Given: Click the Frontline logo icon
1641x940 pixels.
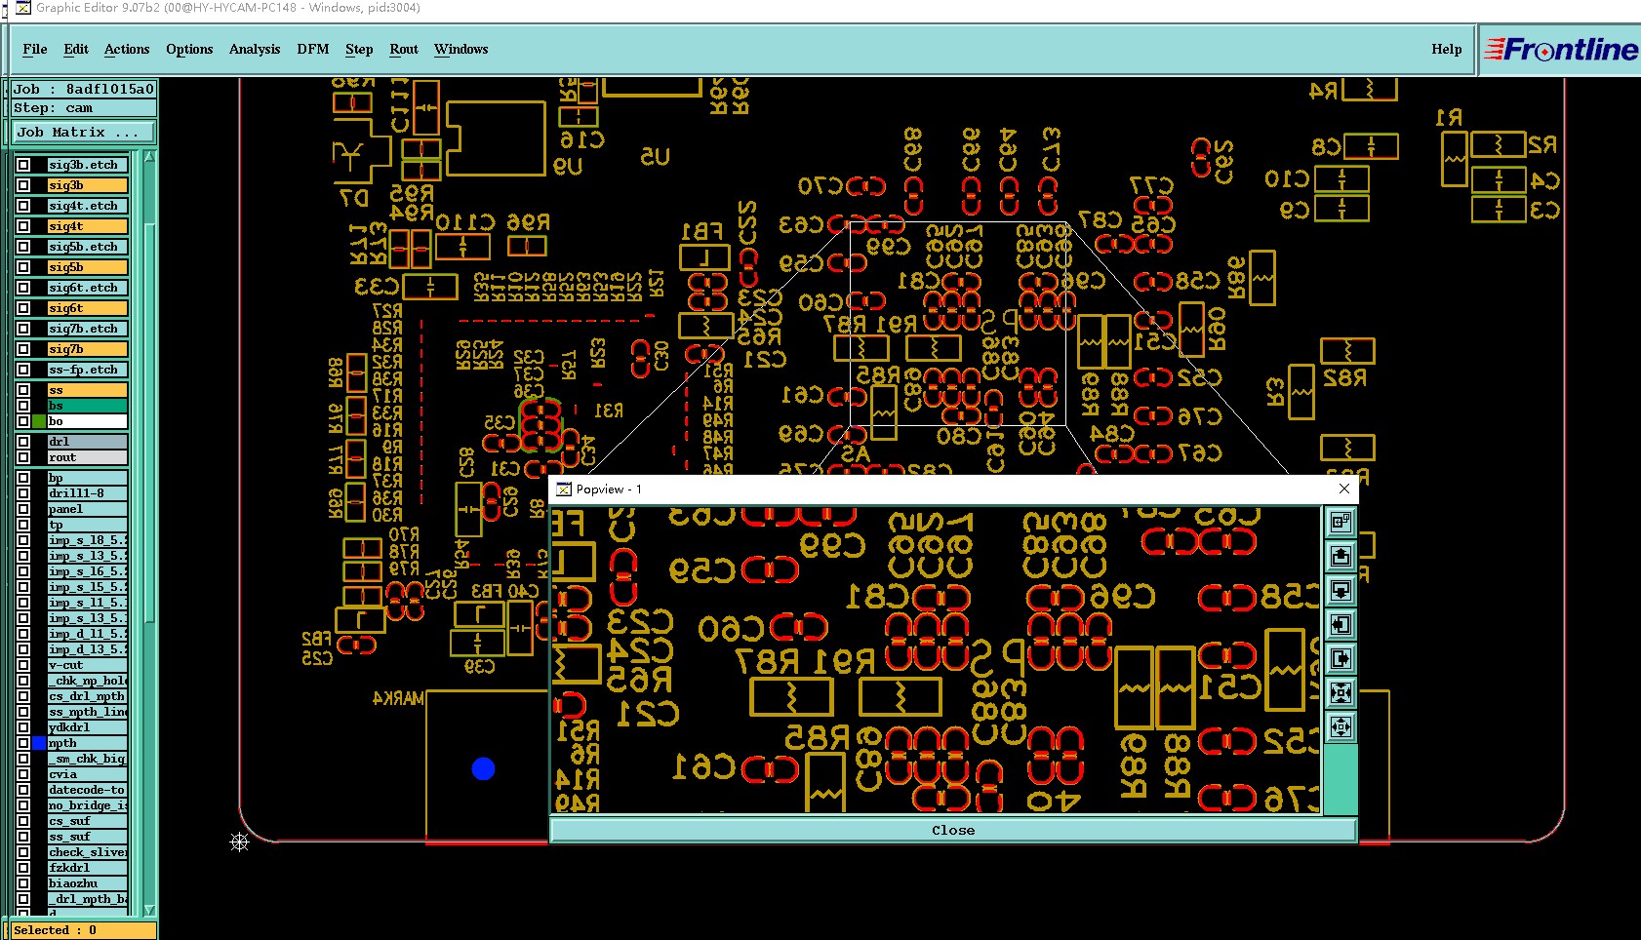Looking at the screenshot, I should point(1560,49).
